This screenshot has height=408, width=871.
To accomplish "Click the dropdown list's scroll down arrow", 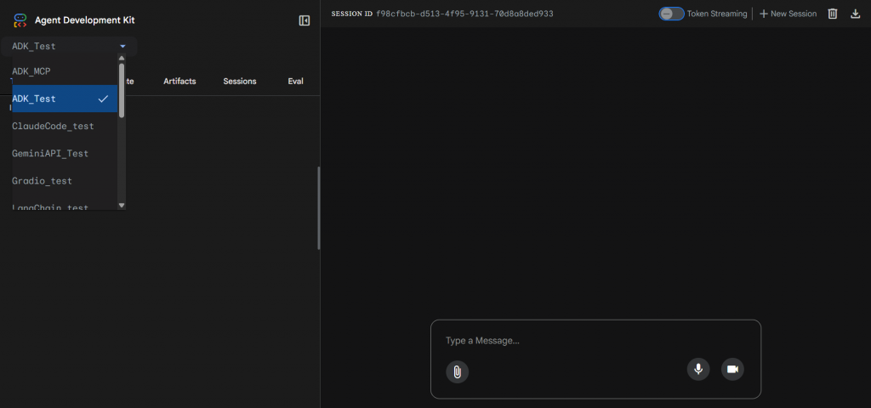I will tap(122, 205).
